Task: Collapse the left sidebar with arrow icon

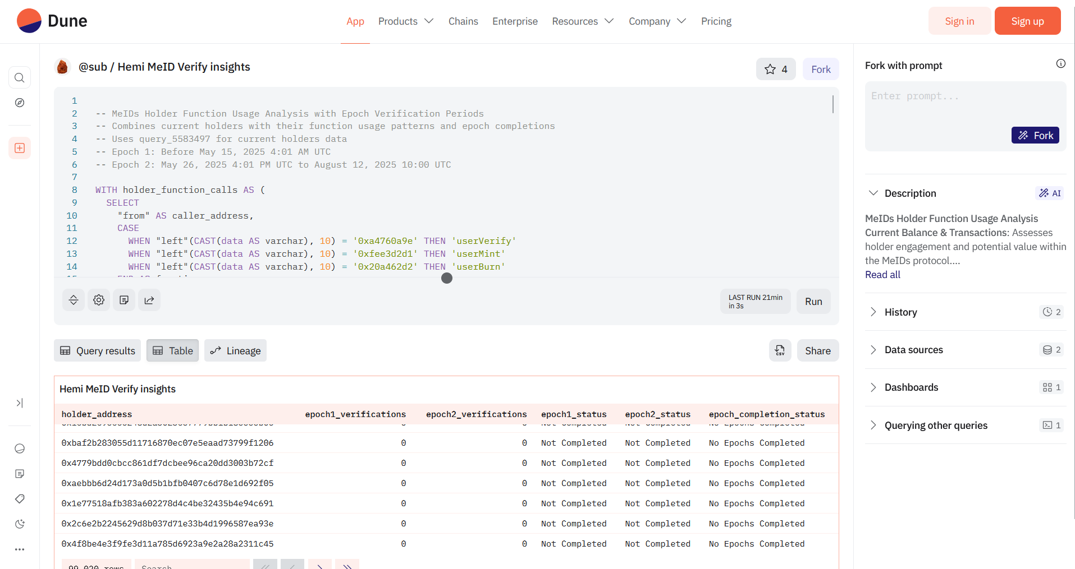Action: tap(20, 403)
